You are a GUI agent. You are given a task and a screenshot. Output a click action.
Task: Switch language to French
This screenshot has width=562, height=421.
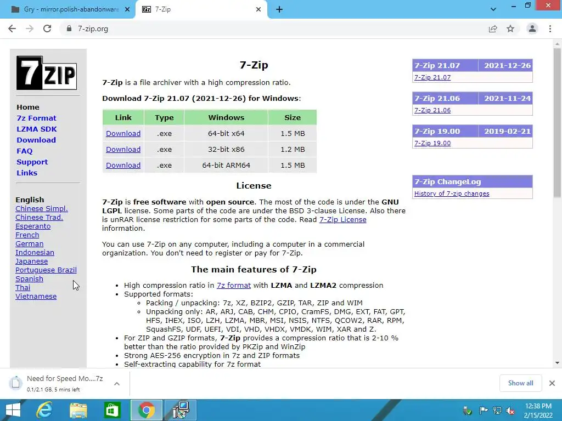tap(27, 235)
